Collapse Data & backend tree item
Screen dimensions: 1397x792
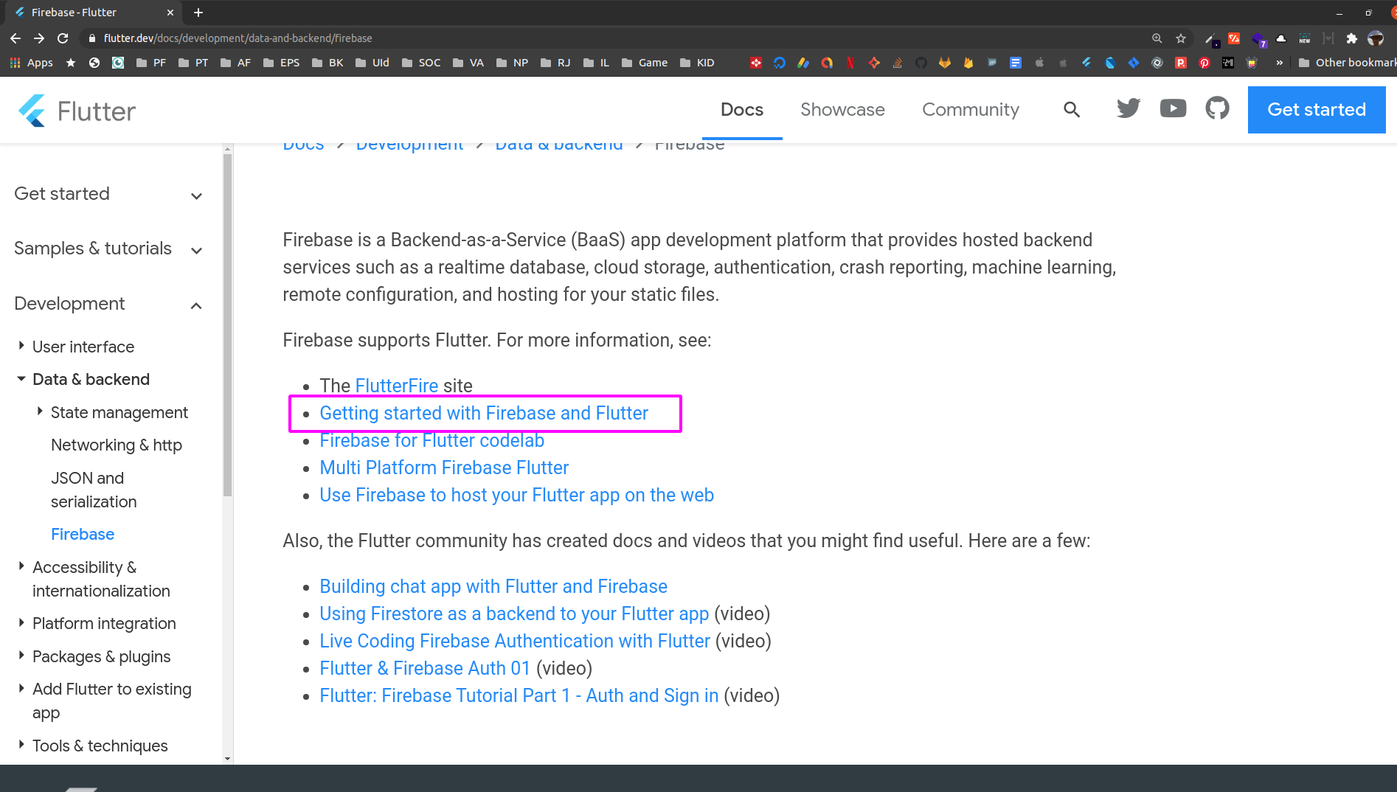coord(21,379)
